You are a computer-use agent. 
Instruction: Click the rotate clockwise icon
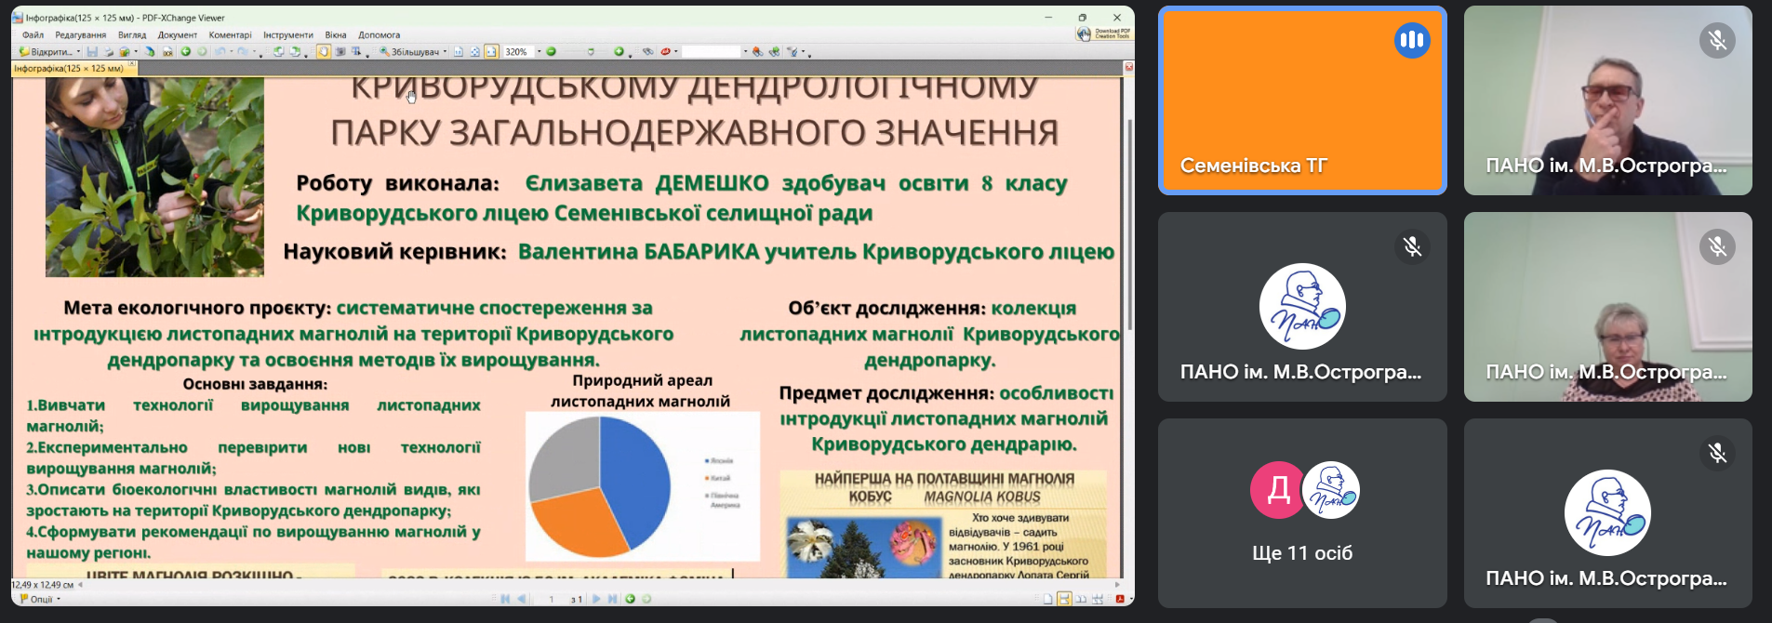tap(295, 52)
